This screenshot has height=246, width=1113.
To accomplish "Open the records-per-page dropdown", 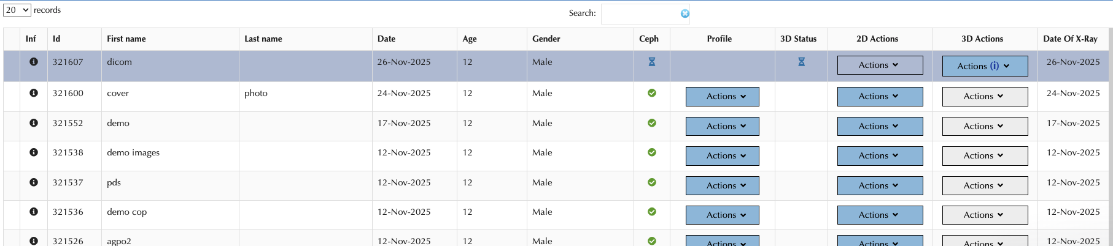I will click(17, 10).
